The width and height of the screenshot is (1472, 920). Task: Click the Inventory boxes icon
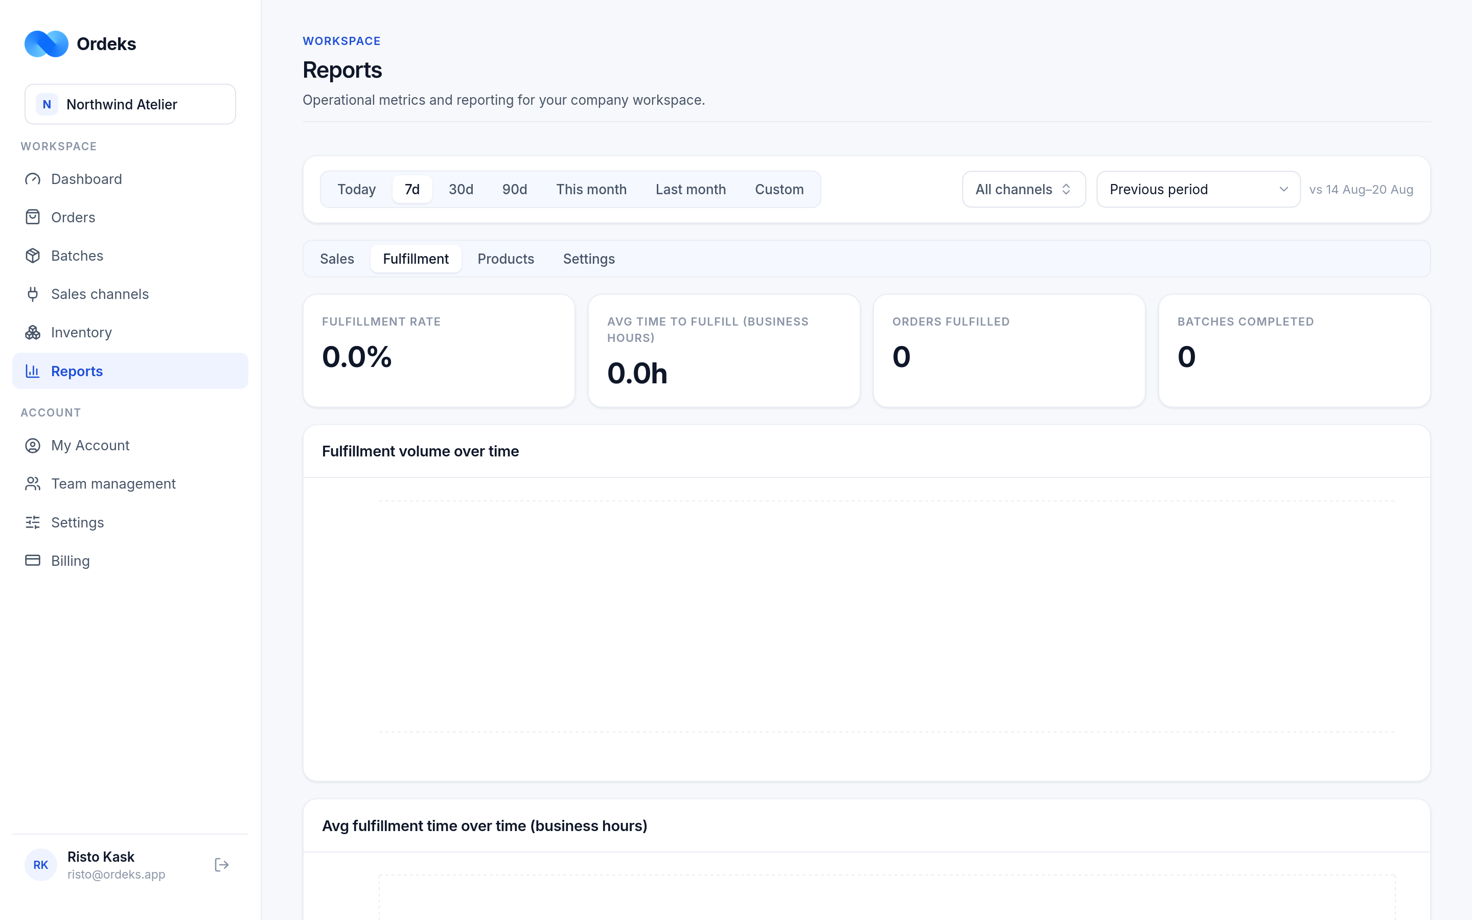point(33,332)
